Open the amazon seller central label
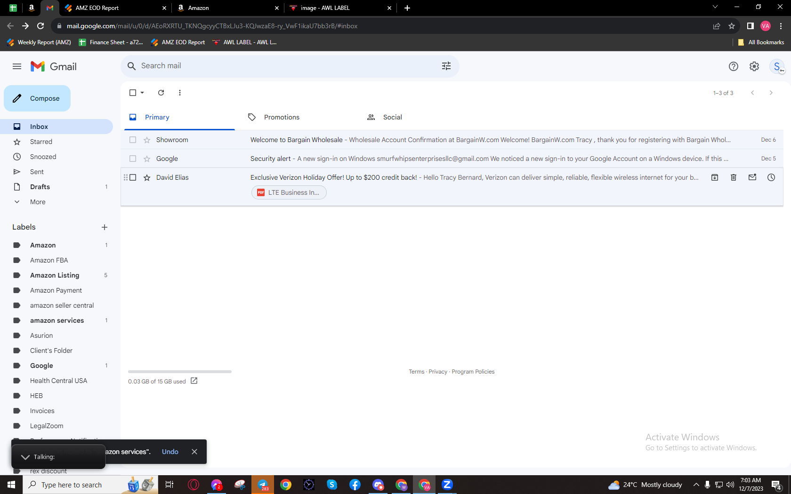 coord(56,305)
